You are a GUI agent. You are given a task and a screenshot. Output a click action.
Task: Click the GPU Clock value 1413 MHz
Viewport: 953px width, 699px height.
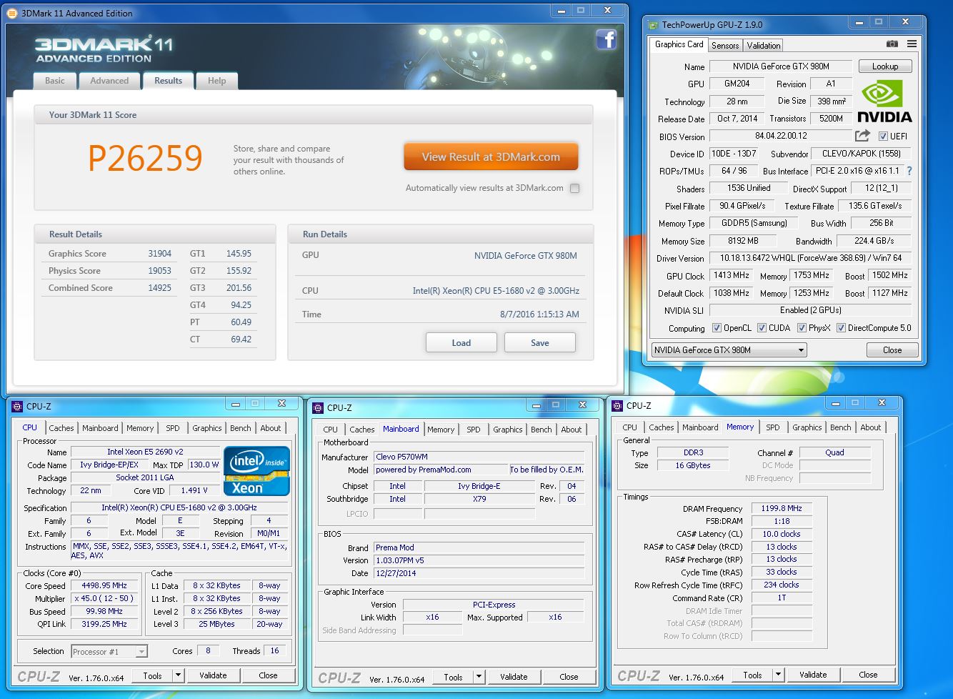(x=732, y=275)
